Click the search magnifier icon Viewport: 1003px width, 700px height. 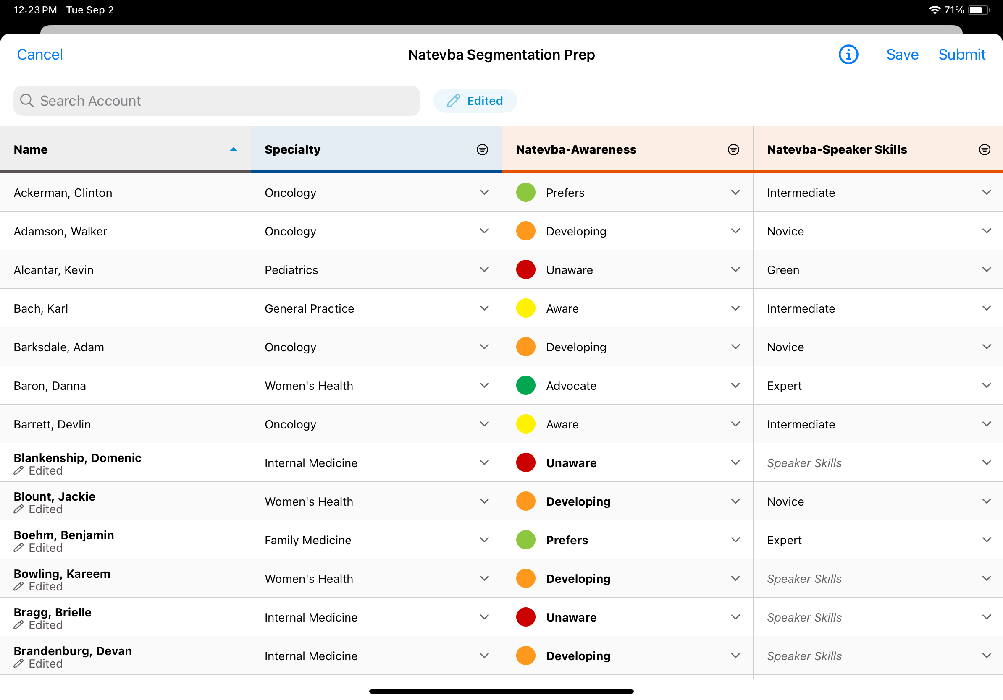tap(26, 101)
